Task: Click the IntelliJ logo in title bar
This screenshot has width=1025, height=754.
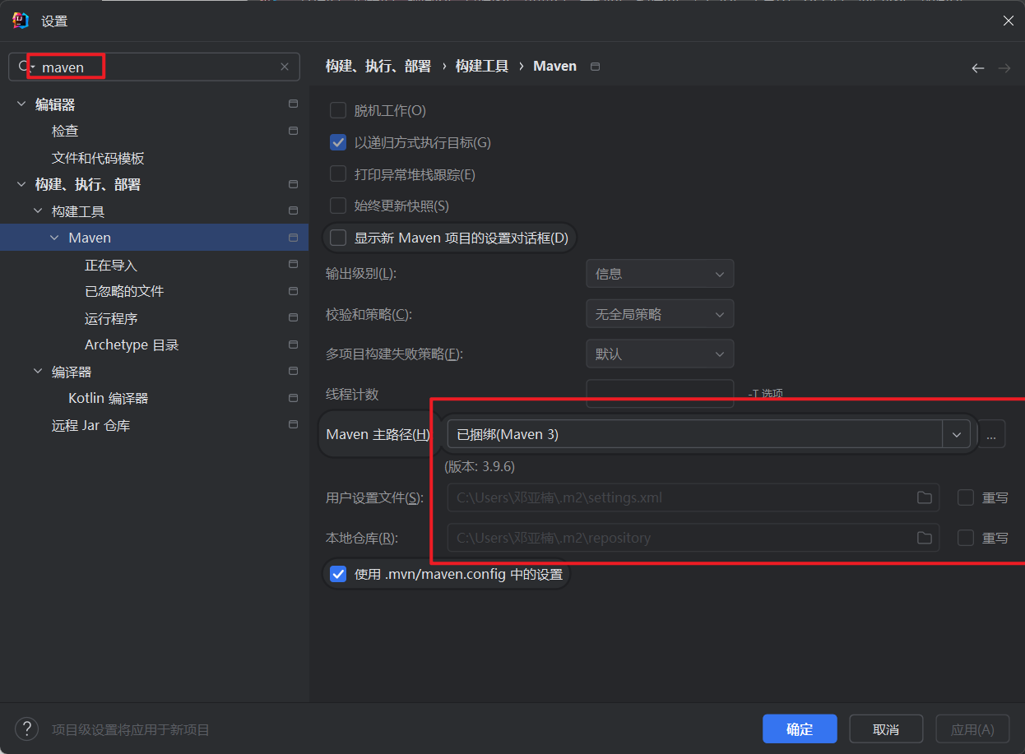Action: (x=21, y=21)
